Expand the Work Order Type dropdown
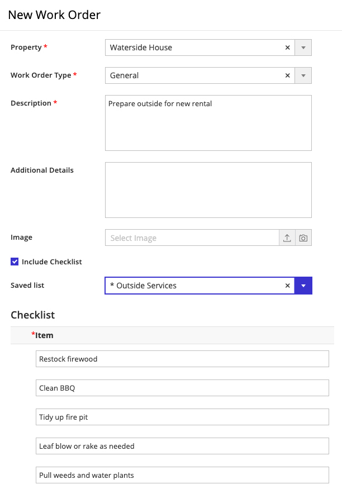The width and height of the screenshot is (342, 489). [x=303, y=75]
